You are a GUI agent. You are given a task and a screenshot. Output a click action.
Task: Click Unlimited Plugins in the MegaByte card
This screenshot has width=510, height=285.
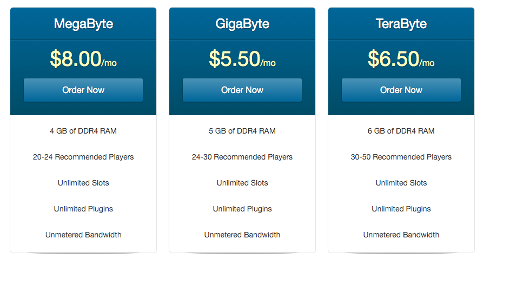pos(83,209)
